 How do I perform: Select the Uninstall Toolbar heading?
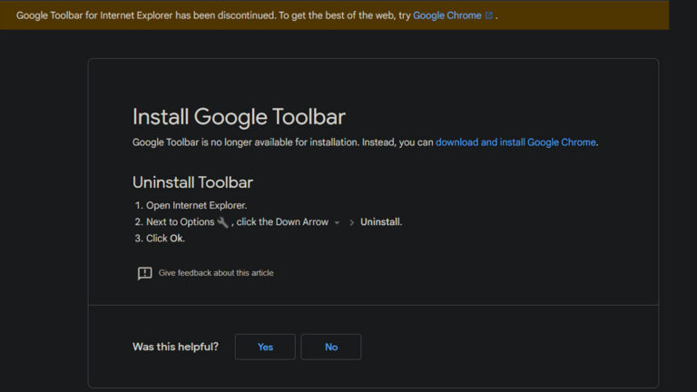pyautogui.click(x=192, y=182)
